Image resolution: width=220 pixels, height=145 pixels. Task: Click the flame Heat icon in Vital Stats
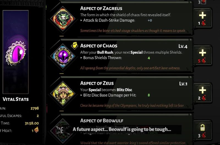click(x=36, y=130)
